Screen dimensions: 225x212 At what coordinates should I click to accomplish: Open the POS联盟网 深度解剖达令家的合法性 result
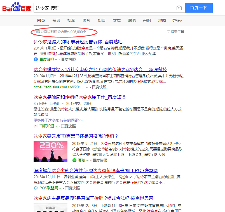(95, 170)
